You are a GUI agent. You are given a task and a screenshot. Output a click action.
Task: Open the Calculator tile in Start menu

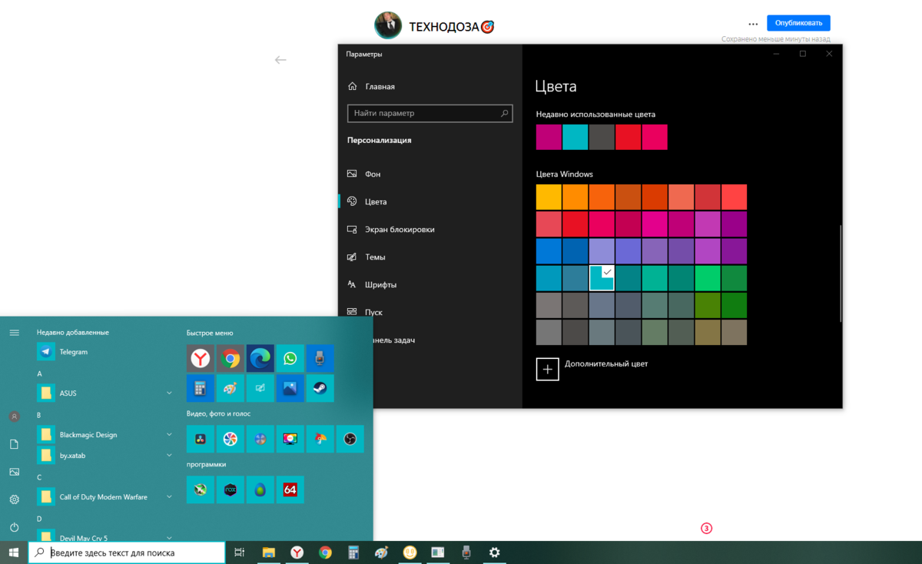(200, 388)
